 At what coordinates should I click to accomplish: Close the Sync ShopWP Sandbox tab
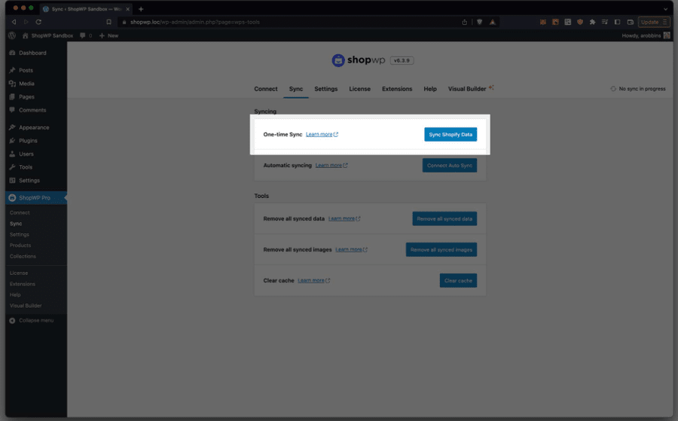coord(127,8)
